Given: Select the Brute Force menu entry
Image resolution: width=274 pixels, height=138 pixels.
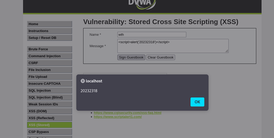Looking at the screenshot, I should pos(50,49).
